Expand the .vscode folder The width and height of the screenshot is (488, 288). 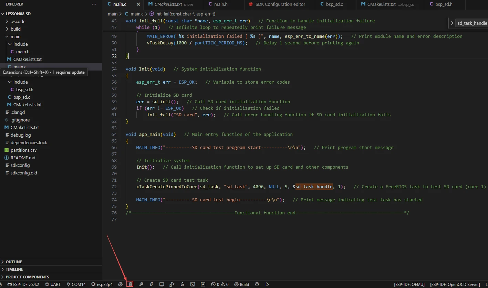pyautogui.click(x=18, y=21)
